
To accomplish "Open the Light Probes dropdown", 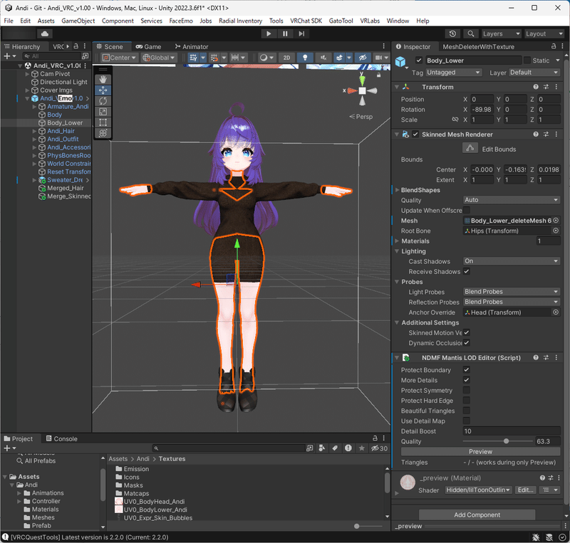I will pyautogui.click(x=511, y=292).
